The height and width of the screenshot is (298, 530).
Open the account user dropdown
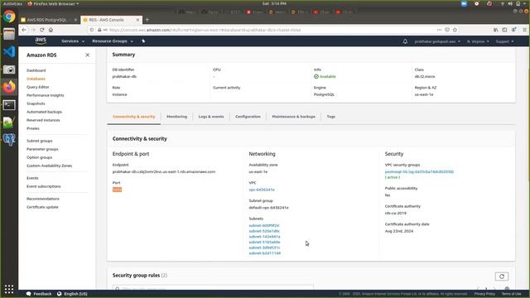click(437, 41)
